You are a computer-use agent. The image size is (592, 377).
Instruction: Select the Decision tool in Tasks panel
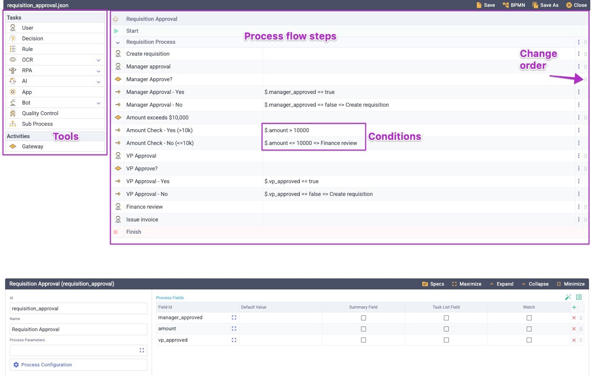pyautogui.click(x=32, y=38)
